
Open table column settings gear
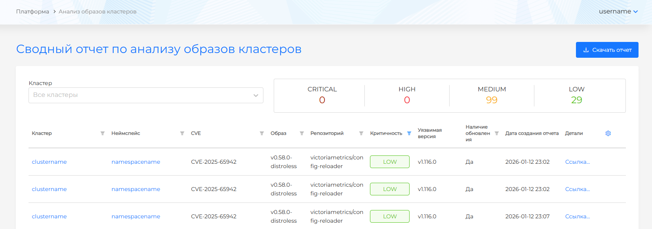[608, 133]
